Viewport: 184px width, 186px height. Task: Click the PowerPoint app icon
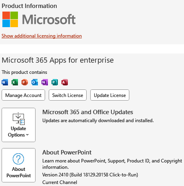click(x=25, y=82)
